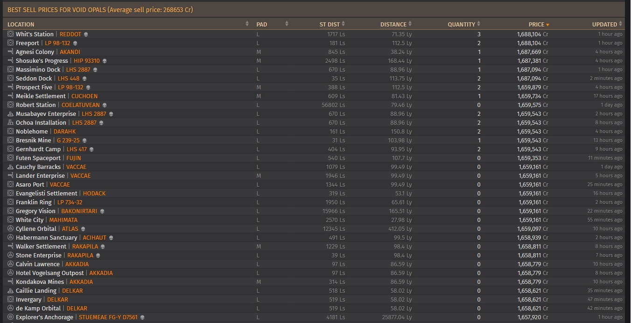
Task: Sort by QUANTITY column header
Action: tap(461, 24)
